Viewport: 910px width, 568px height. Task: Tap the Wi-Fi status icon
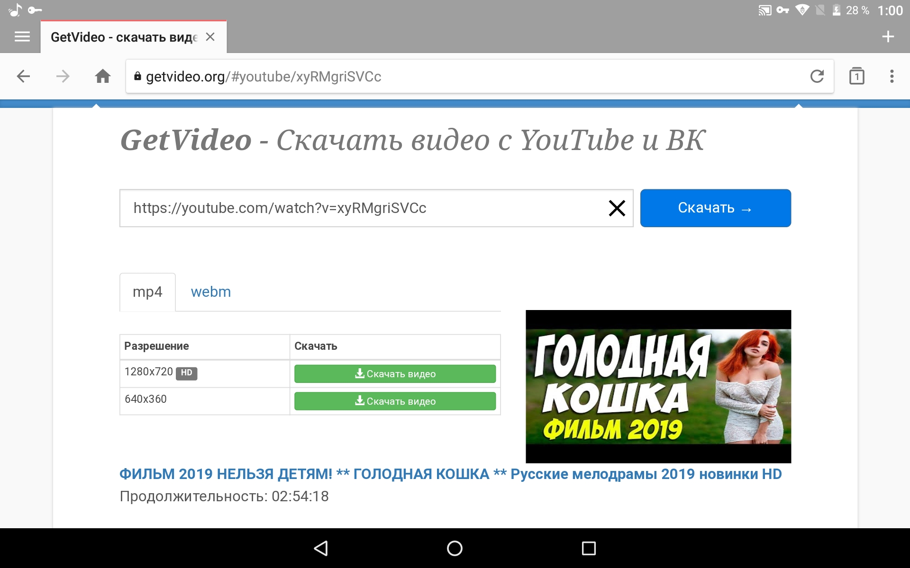pos(802,10)
